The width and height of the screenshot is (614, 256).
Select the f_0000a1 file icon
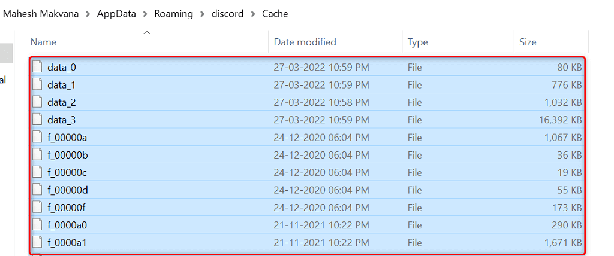coord(38,243)
